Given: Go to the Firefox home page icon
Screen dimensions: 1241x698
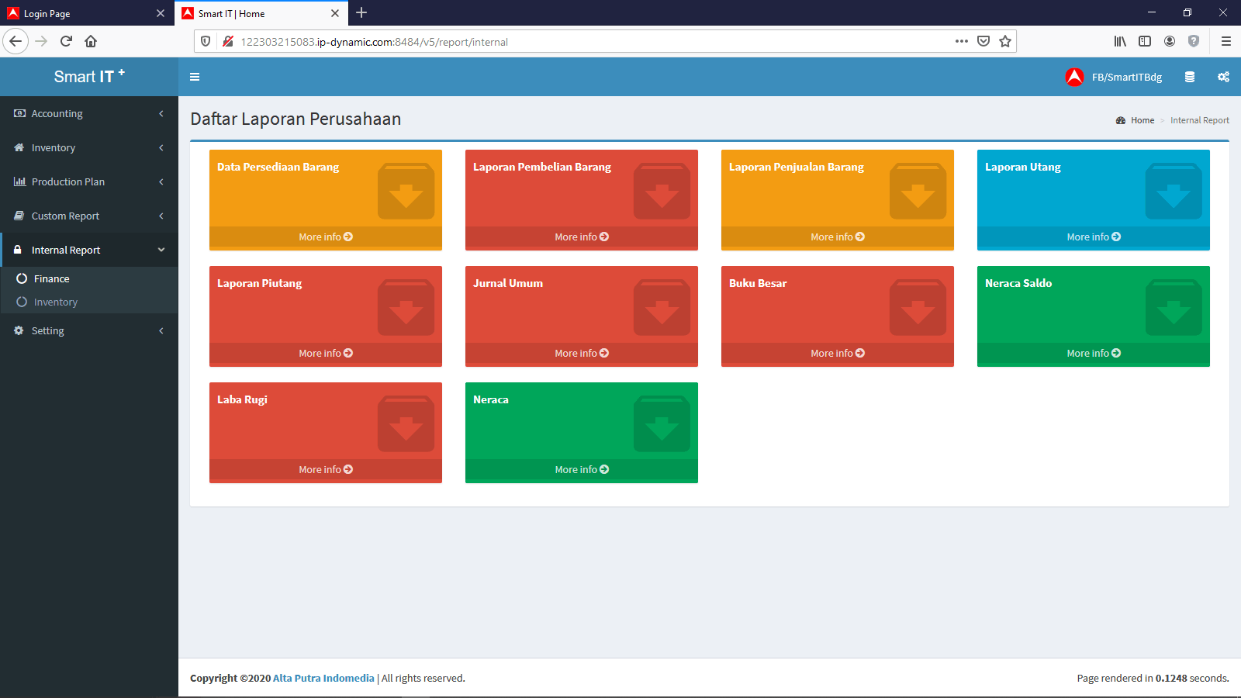Looking at the screenshot, I should pos(91,42).
